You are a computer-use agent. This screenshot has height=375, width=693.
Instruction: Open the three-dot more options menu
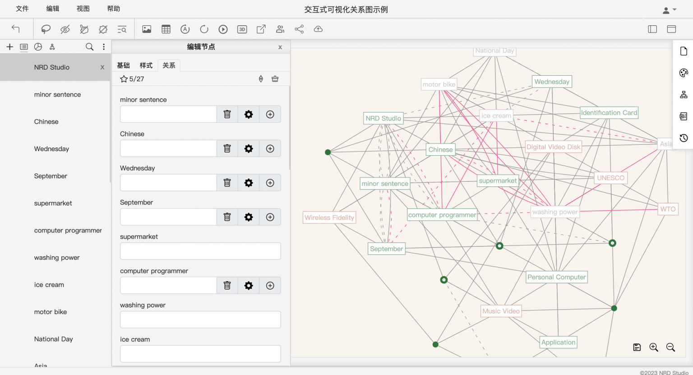click(x=104, y=47)
